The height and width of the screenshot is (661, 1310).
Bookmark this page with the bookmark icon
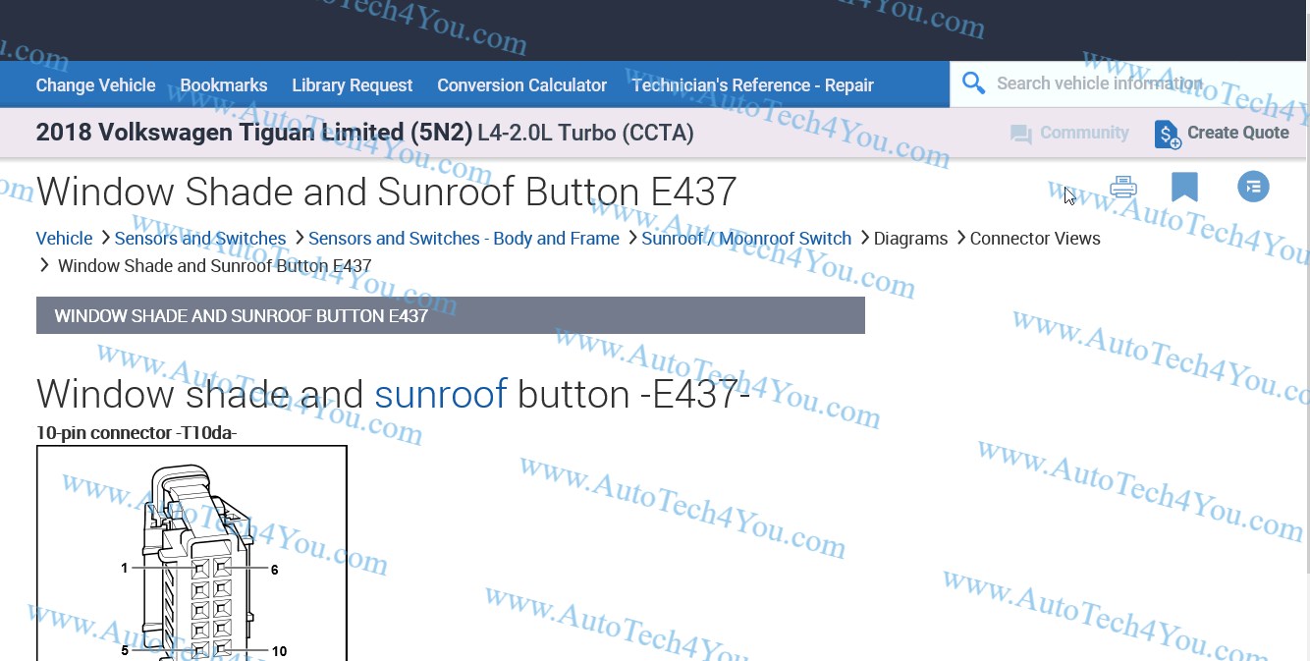click(1184, 187)
